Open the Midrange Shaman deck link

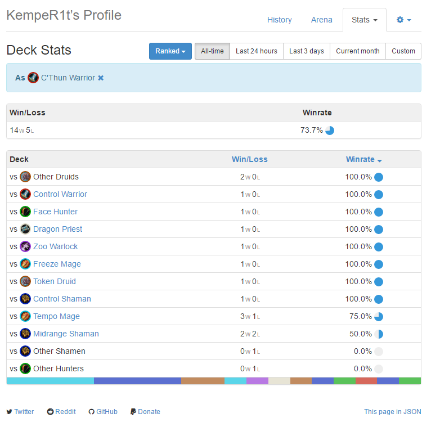pos(66,334)
